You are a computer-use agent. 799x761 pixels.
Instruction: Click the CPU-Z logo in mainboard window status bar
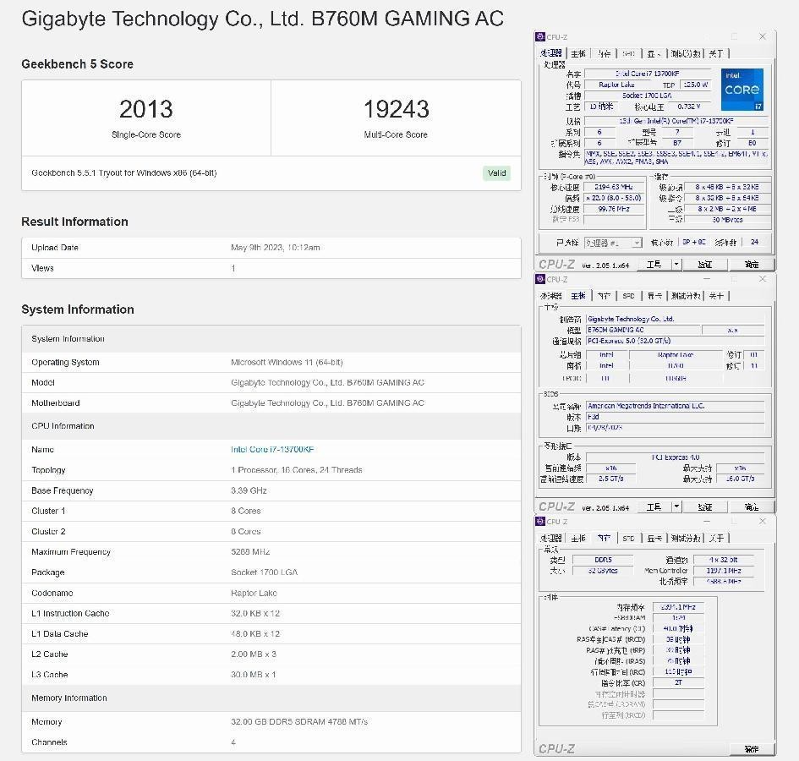click(555, 506)
